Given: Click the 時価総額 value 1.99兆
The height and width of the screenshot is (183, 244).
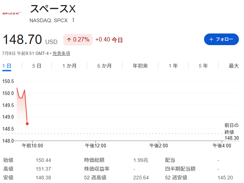Looking at the screenshot, I should [x=141, y=160].
